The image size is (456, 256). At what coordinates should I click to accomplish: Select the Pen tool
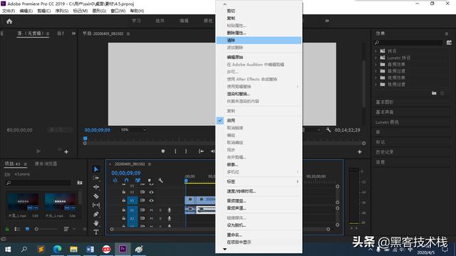(x=96, y=214)
